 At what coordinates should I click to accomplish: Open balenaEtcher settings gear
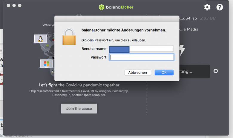(x=207, y=7)
